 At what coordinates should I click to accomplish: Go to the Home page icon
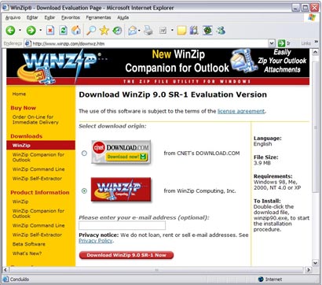[76, 31]
